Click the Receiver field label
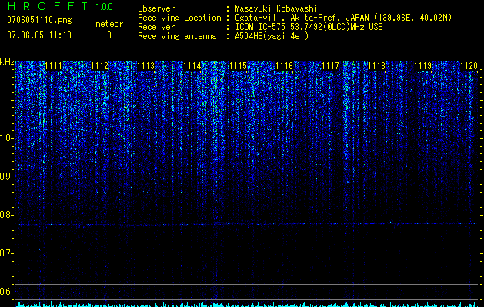The width and height of the screenshot is (484, 307). tap(156, 27)
